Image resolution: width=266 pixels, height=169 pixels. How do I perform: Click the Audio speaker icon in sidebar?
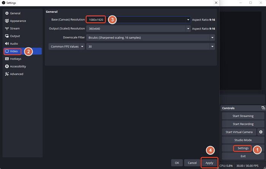point(7,44)
